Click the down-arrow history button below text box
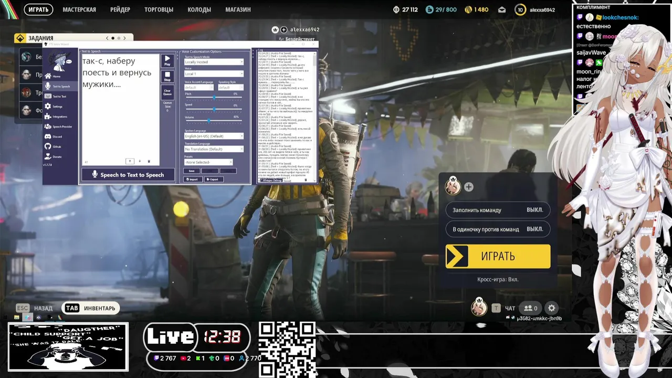Screen dimensions: 672x378 point(140,161)
